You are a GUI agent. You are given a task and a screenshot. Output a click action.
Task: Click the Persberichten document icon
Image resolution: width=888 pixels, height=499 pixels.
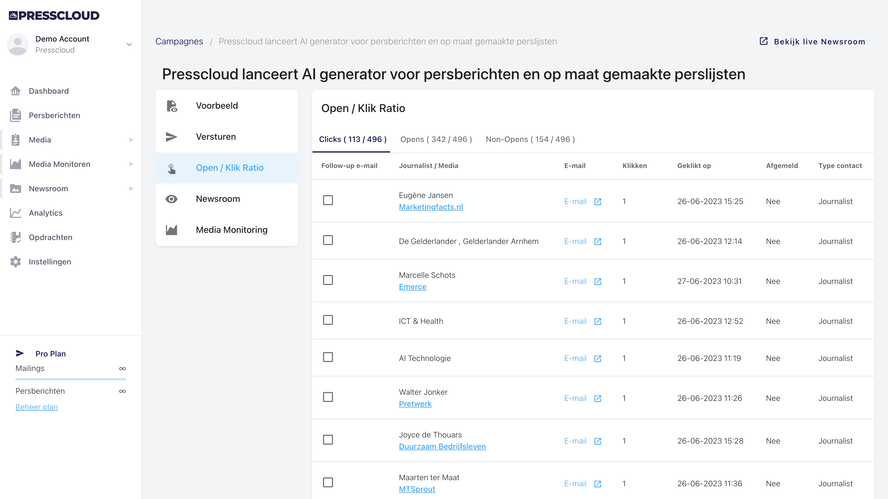(16, 115)
